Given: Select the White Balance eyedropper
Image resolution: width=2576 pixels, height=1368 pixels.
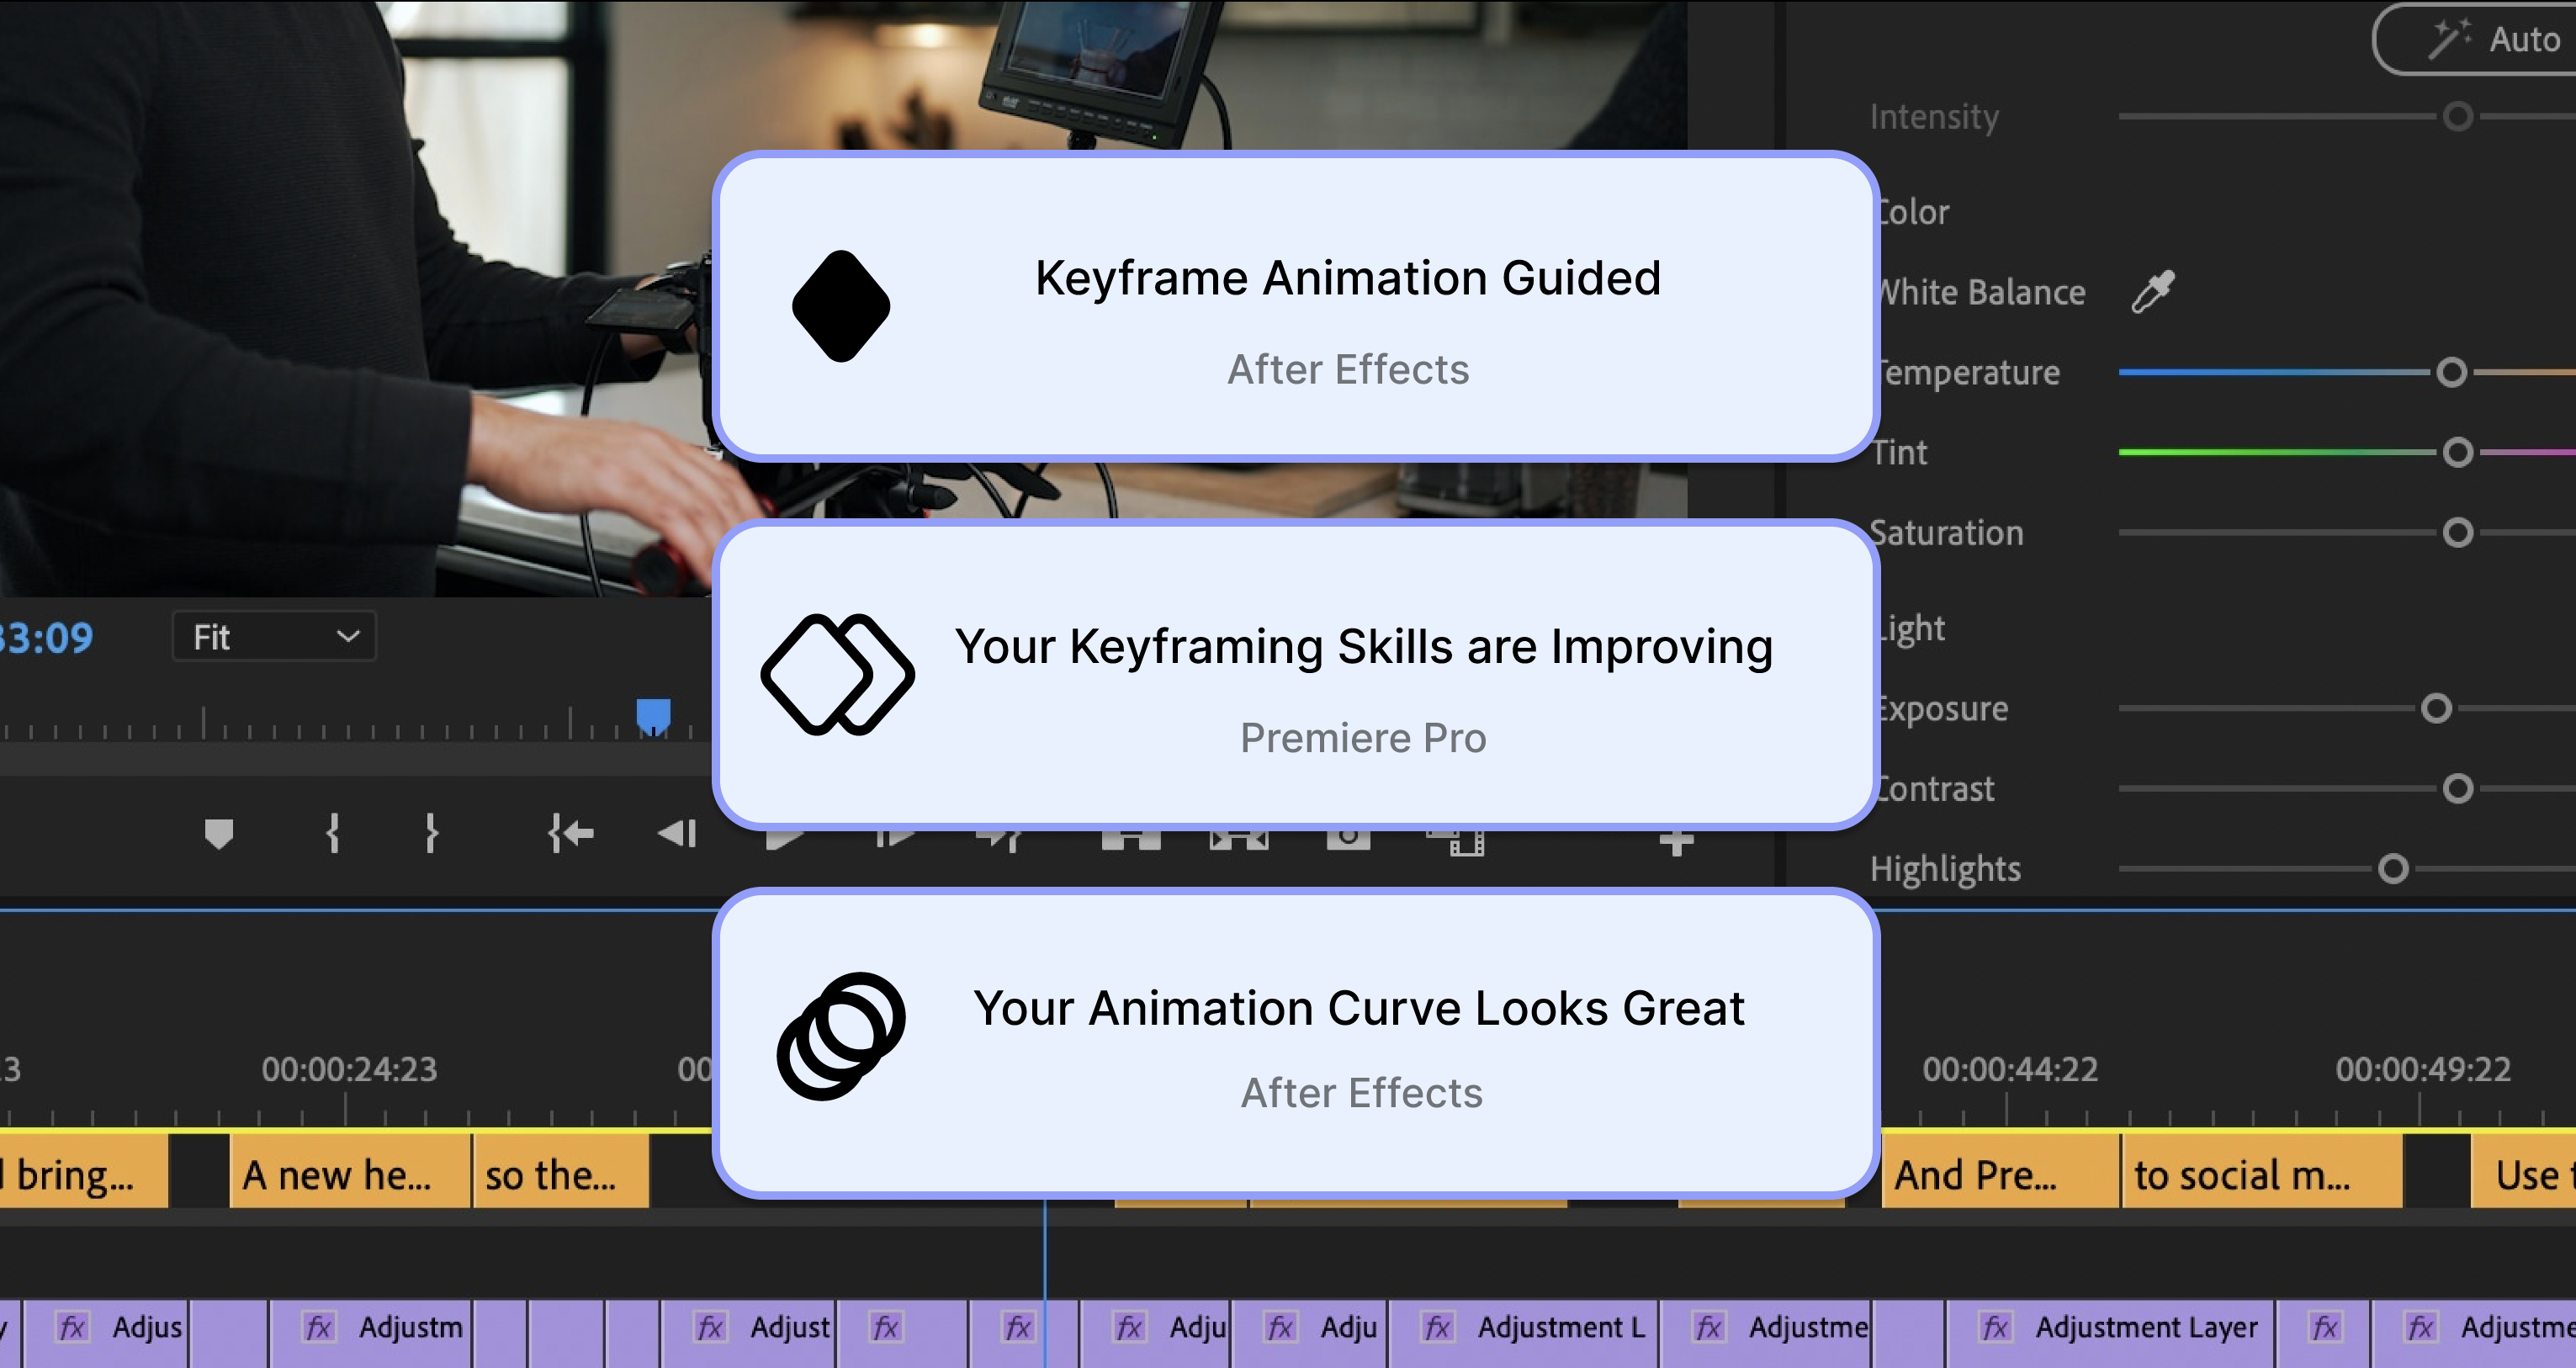Looking at the screenshot, I should click(2153, 292).
